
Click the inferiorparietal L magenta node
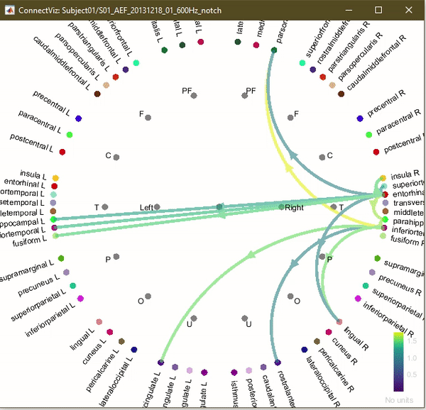coord(80,299)
